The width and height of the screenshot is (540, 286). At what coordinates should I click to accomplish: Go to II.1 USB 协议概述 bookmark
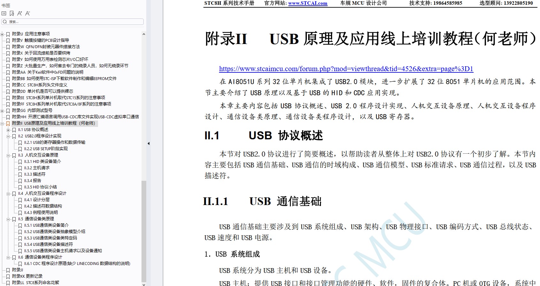click(33, 129)
